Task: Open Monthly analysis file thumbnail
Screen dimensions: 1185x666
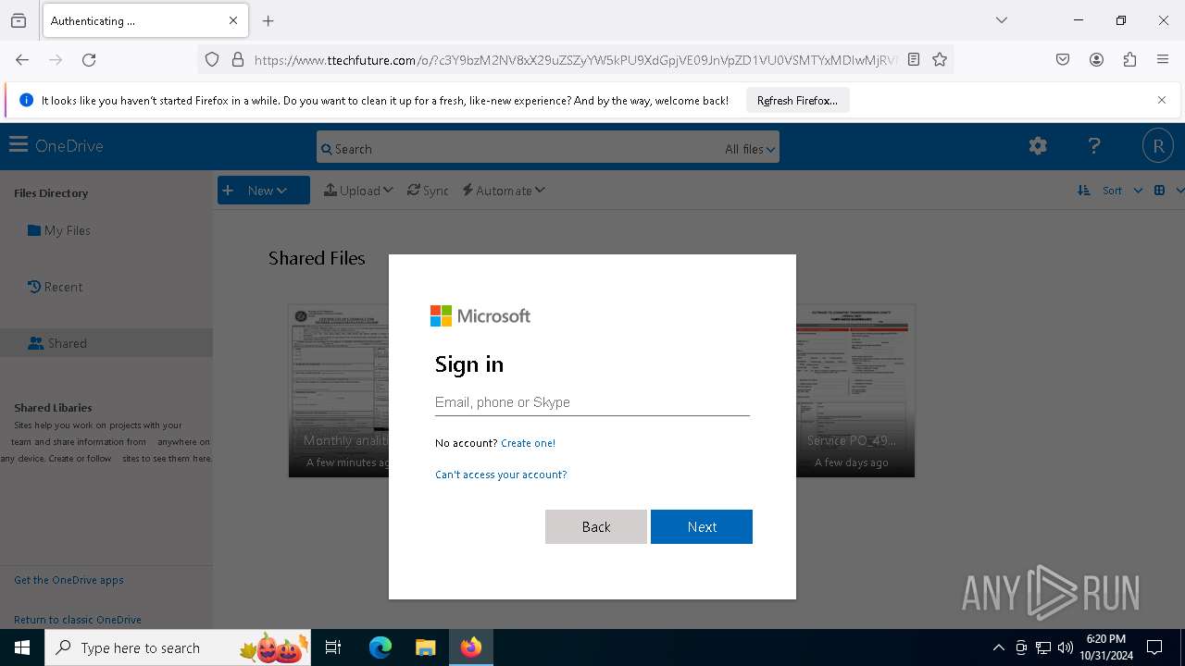Action: click(x=339, y=390)
